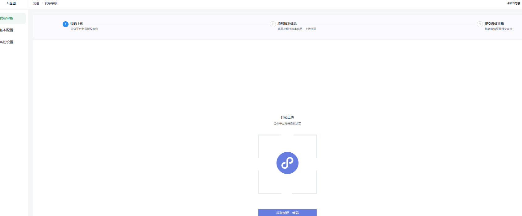Click step 3 description under 提交微信审核
This screenshot has height=216, width=522.
tap(499, 29)
